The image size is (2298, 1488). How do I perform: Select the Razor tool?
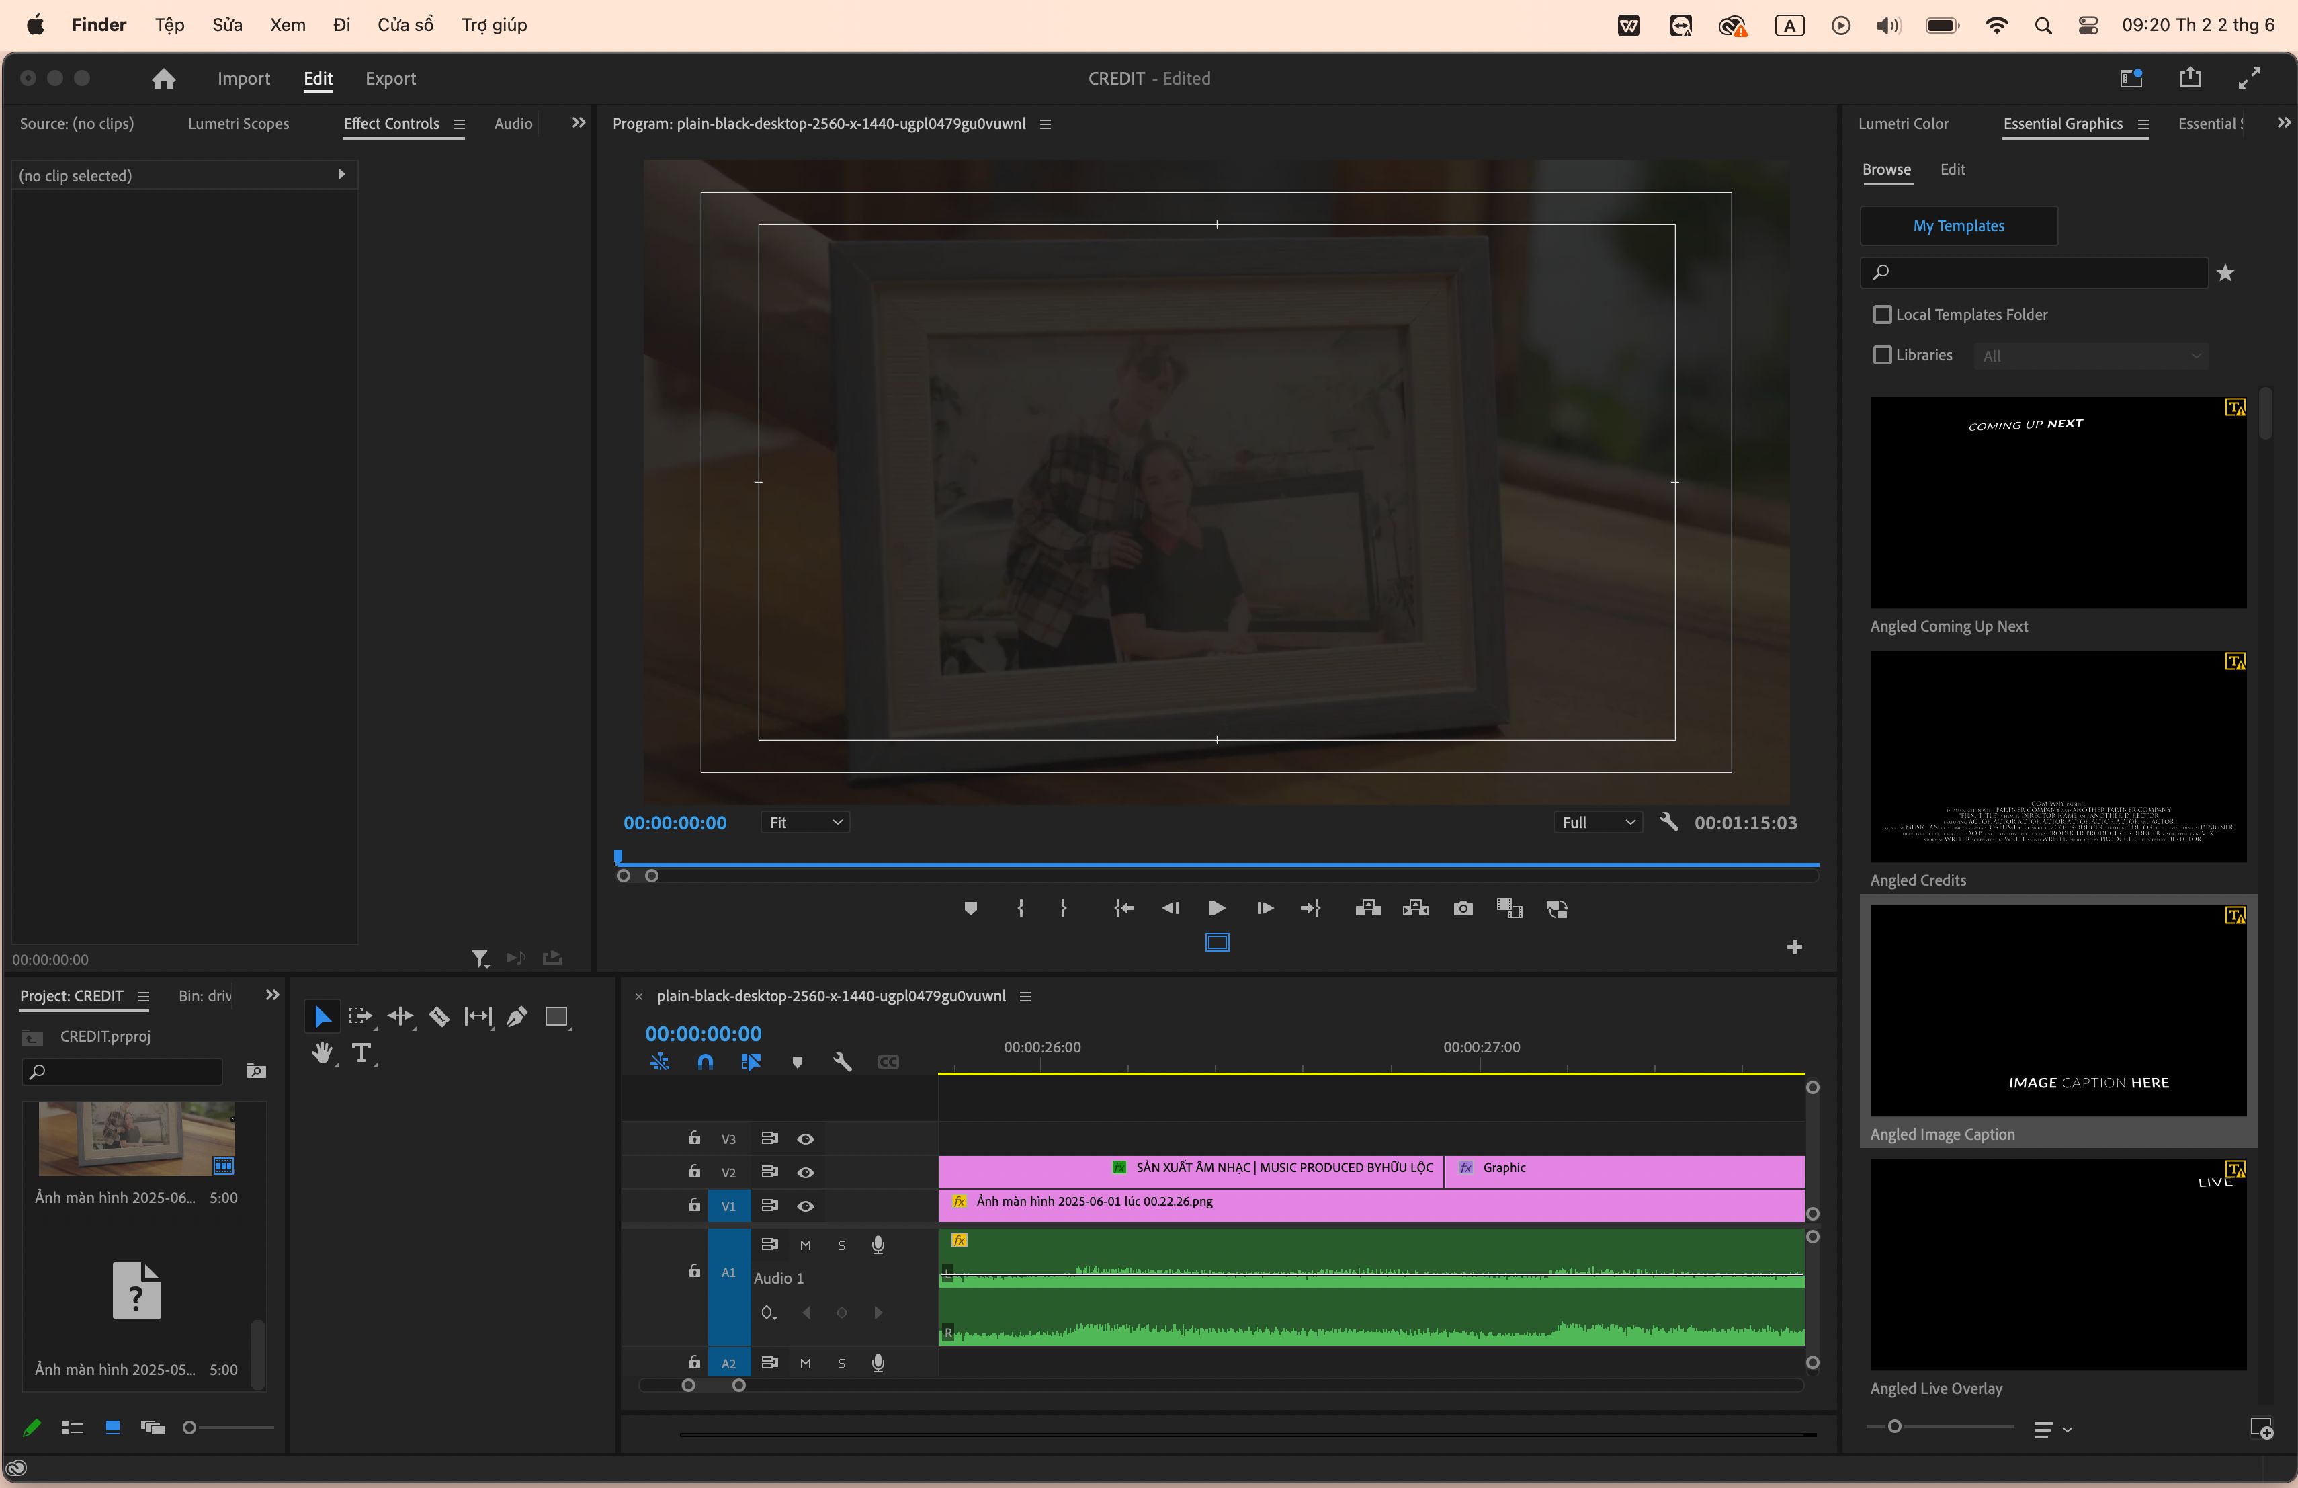[439, 1017]
